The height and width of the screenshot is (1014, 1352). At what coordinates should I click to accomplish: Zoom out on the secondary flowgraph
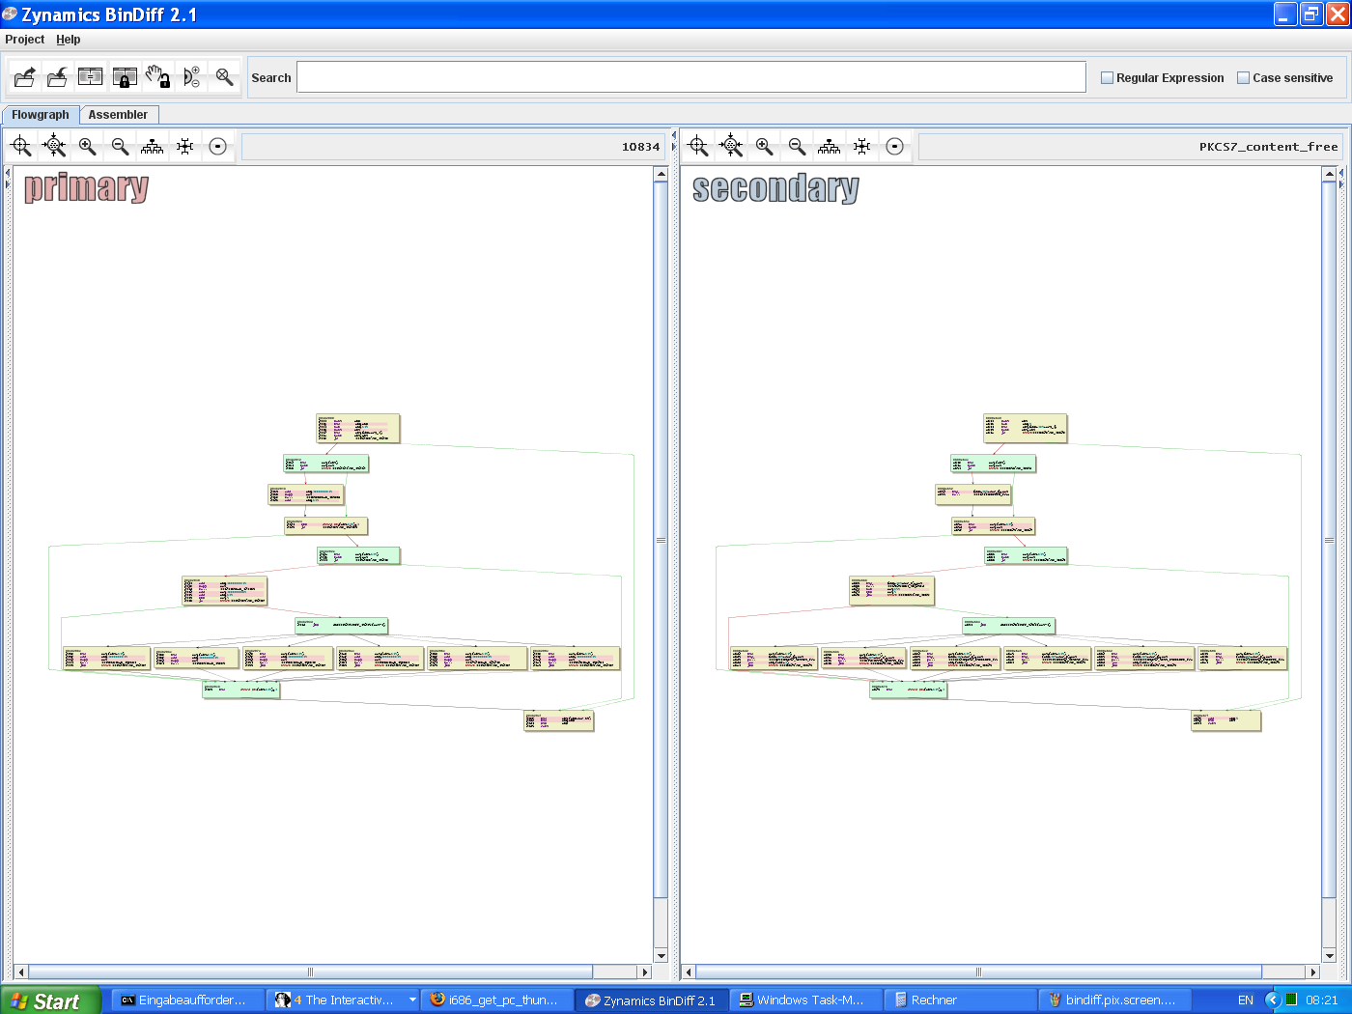click(798, 147)
